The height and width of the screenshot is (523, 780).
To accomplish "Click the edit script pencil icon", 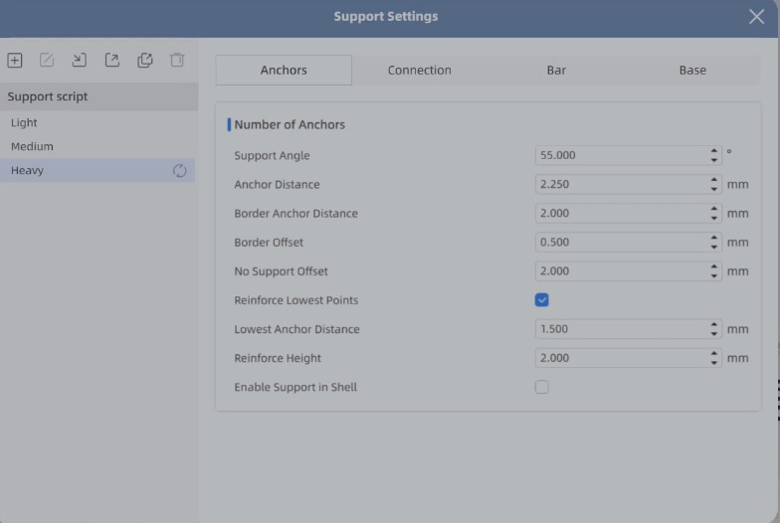I will coord(47,61).
